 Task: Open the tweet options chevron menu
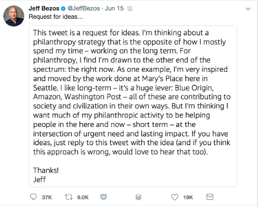click(x=248, y=9)
